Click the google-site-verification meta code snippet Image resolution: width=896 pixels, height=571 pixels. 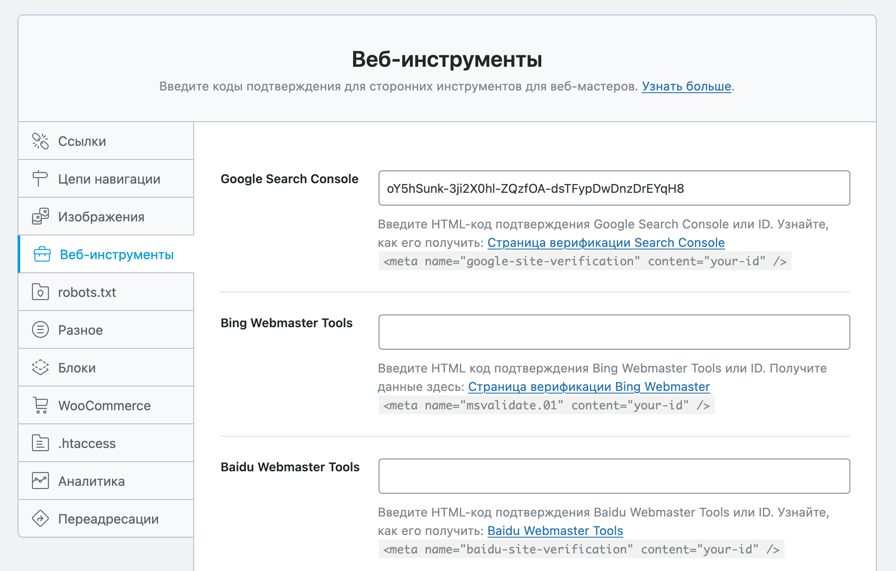click(585, 261)
